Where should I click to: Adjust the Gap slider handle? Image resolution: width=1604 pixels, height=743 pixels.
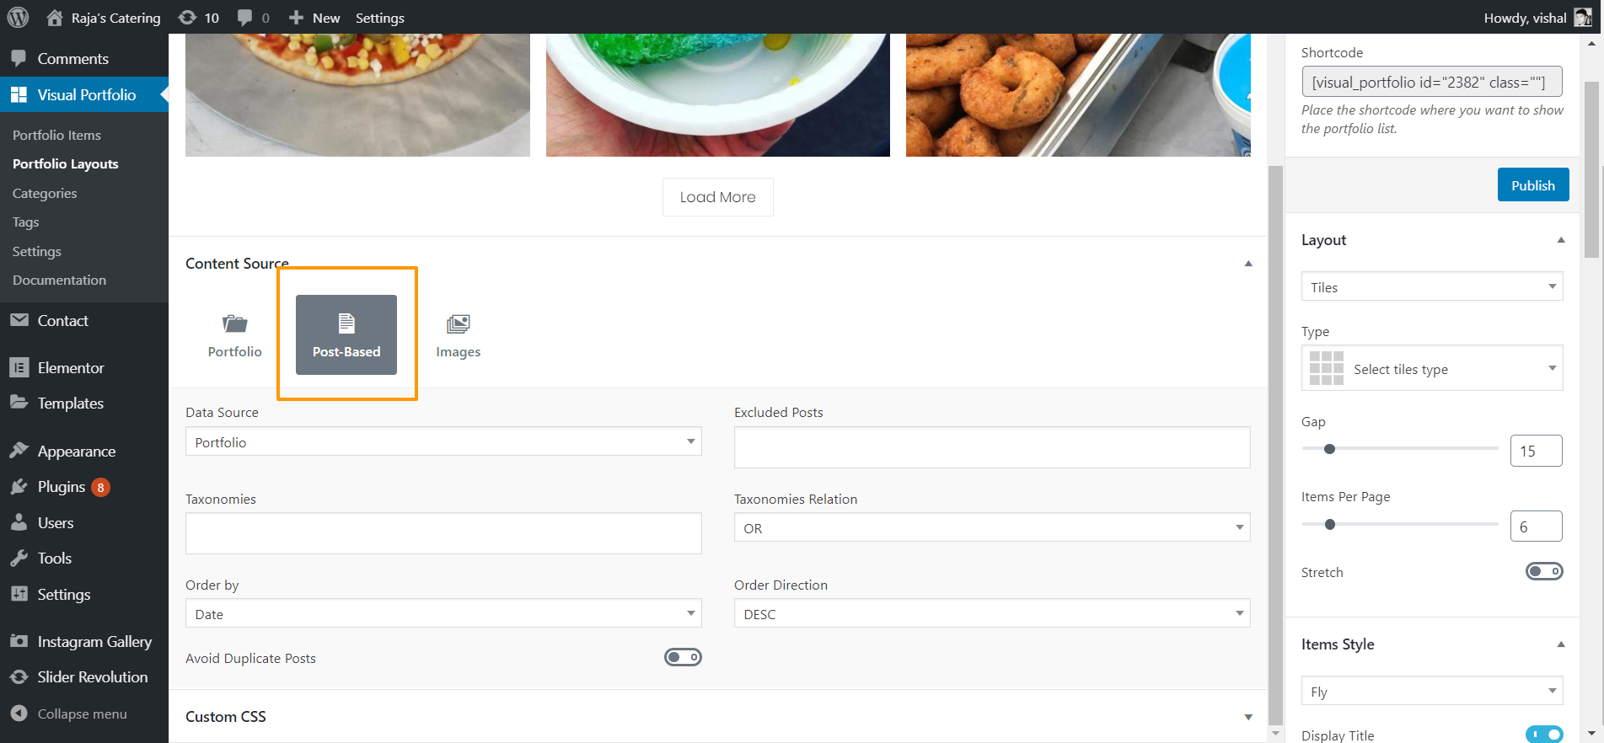[x=1329, y=449]
